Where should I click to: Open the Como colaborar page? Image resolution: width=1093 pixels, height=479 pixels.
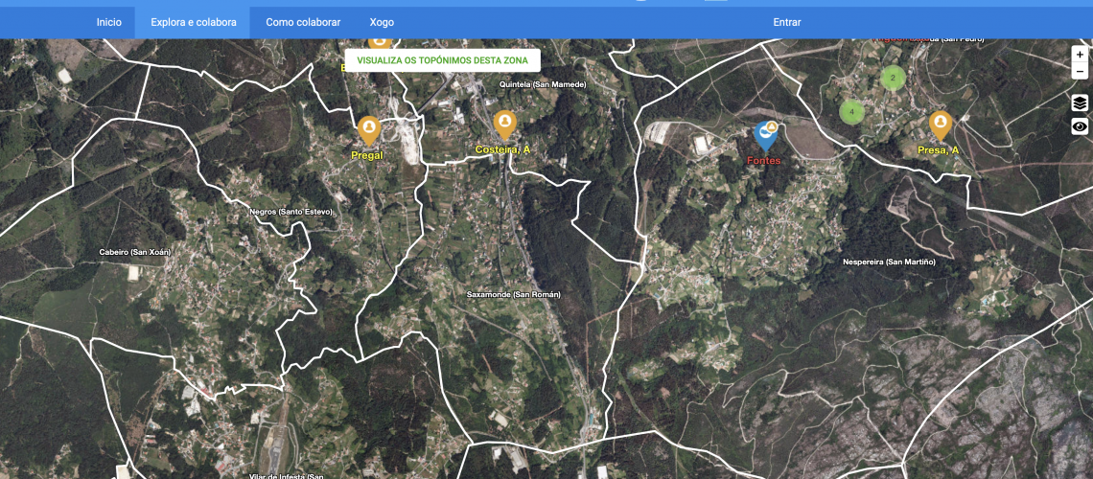(303, 22)
